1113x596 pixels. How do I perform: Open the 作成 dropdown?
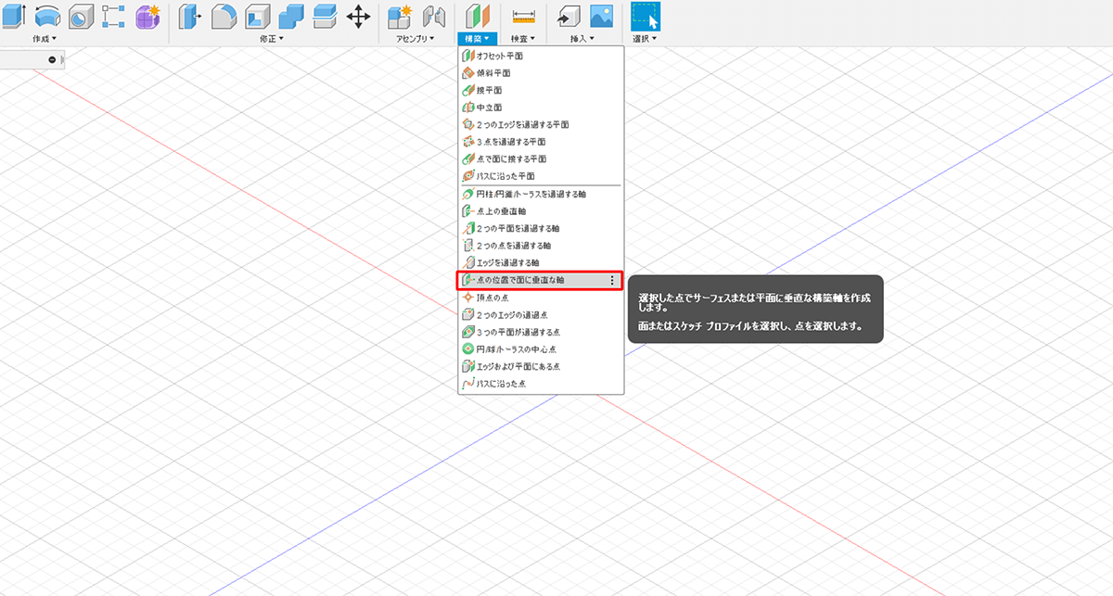click(45, 39)
